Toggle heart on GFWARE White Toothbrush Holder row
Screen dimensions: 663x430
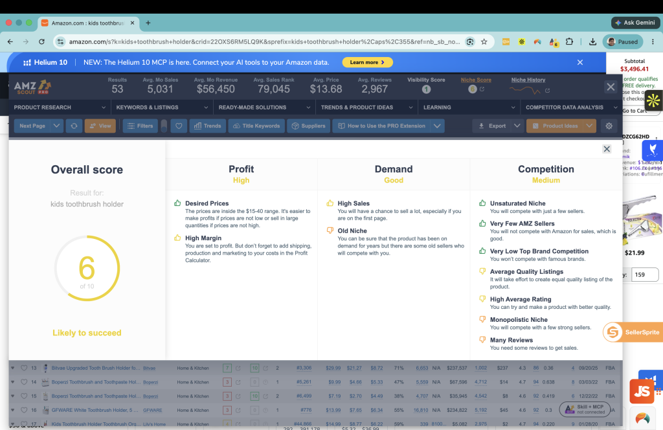[x=24, y=410]
